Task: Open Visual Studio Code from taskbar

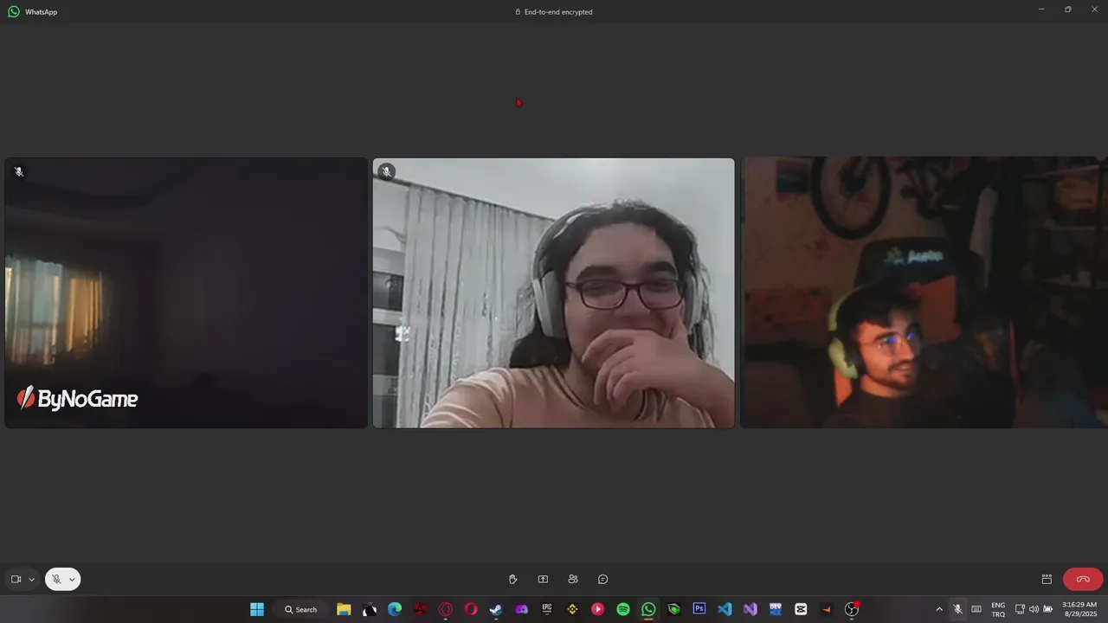Action: [x=725, y=609]
